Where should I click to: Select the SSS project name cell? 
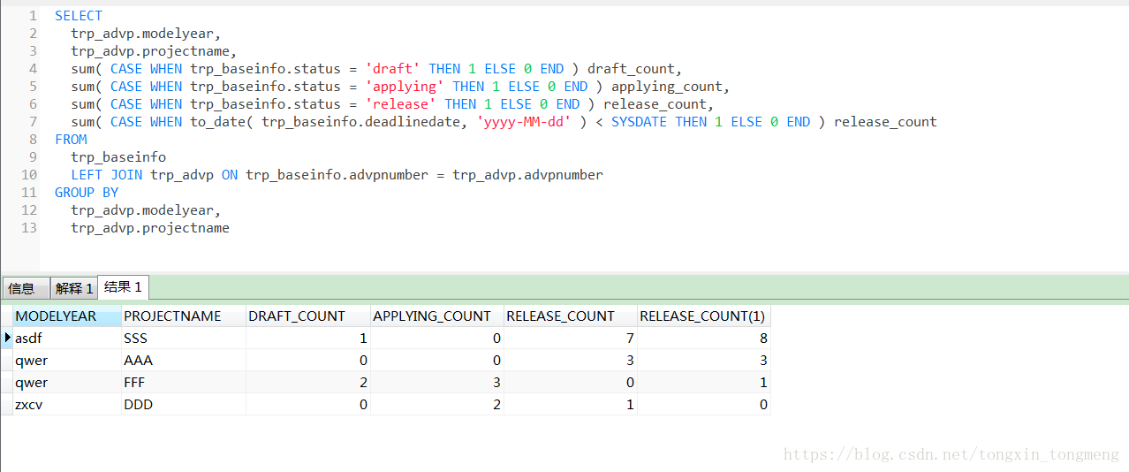pyautogui.click(x=183, y=338)
